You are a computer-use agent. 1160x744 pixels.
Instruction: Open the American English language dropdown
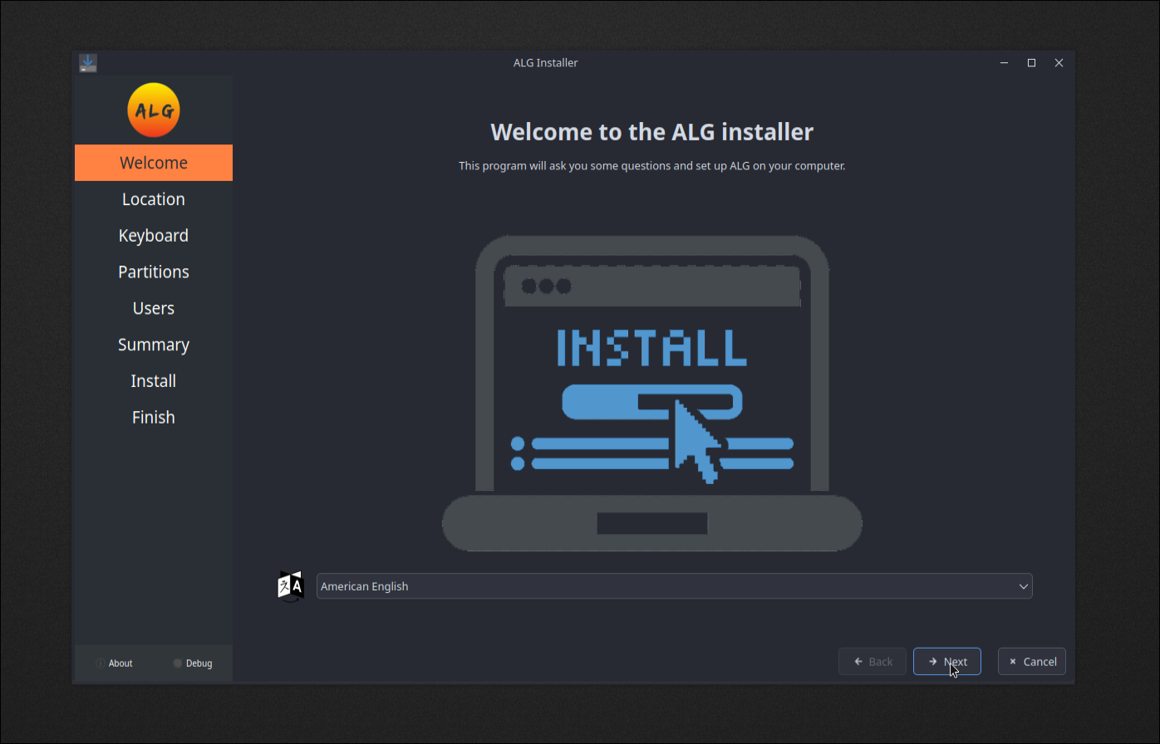tap(674, 586)
